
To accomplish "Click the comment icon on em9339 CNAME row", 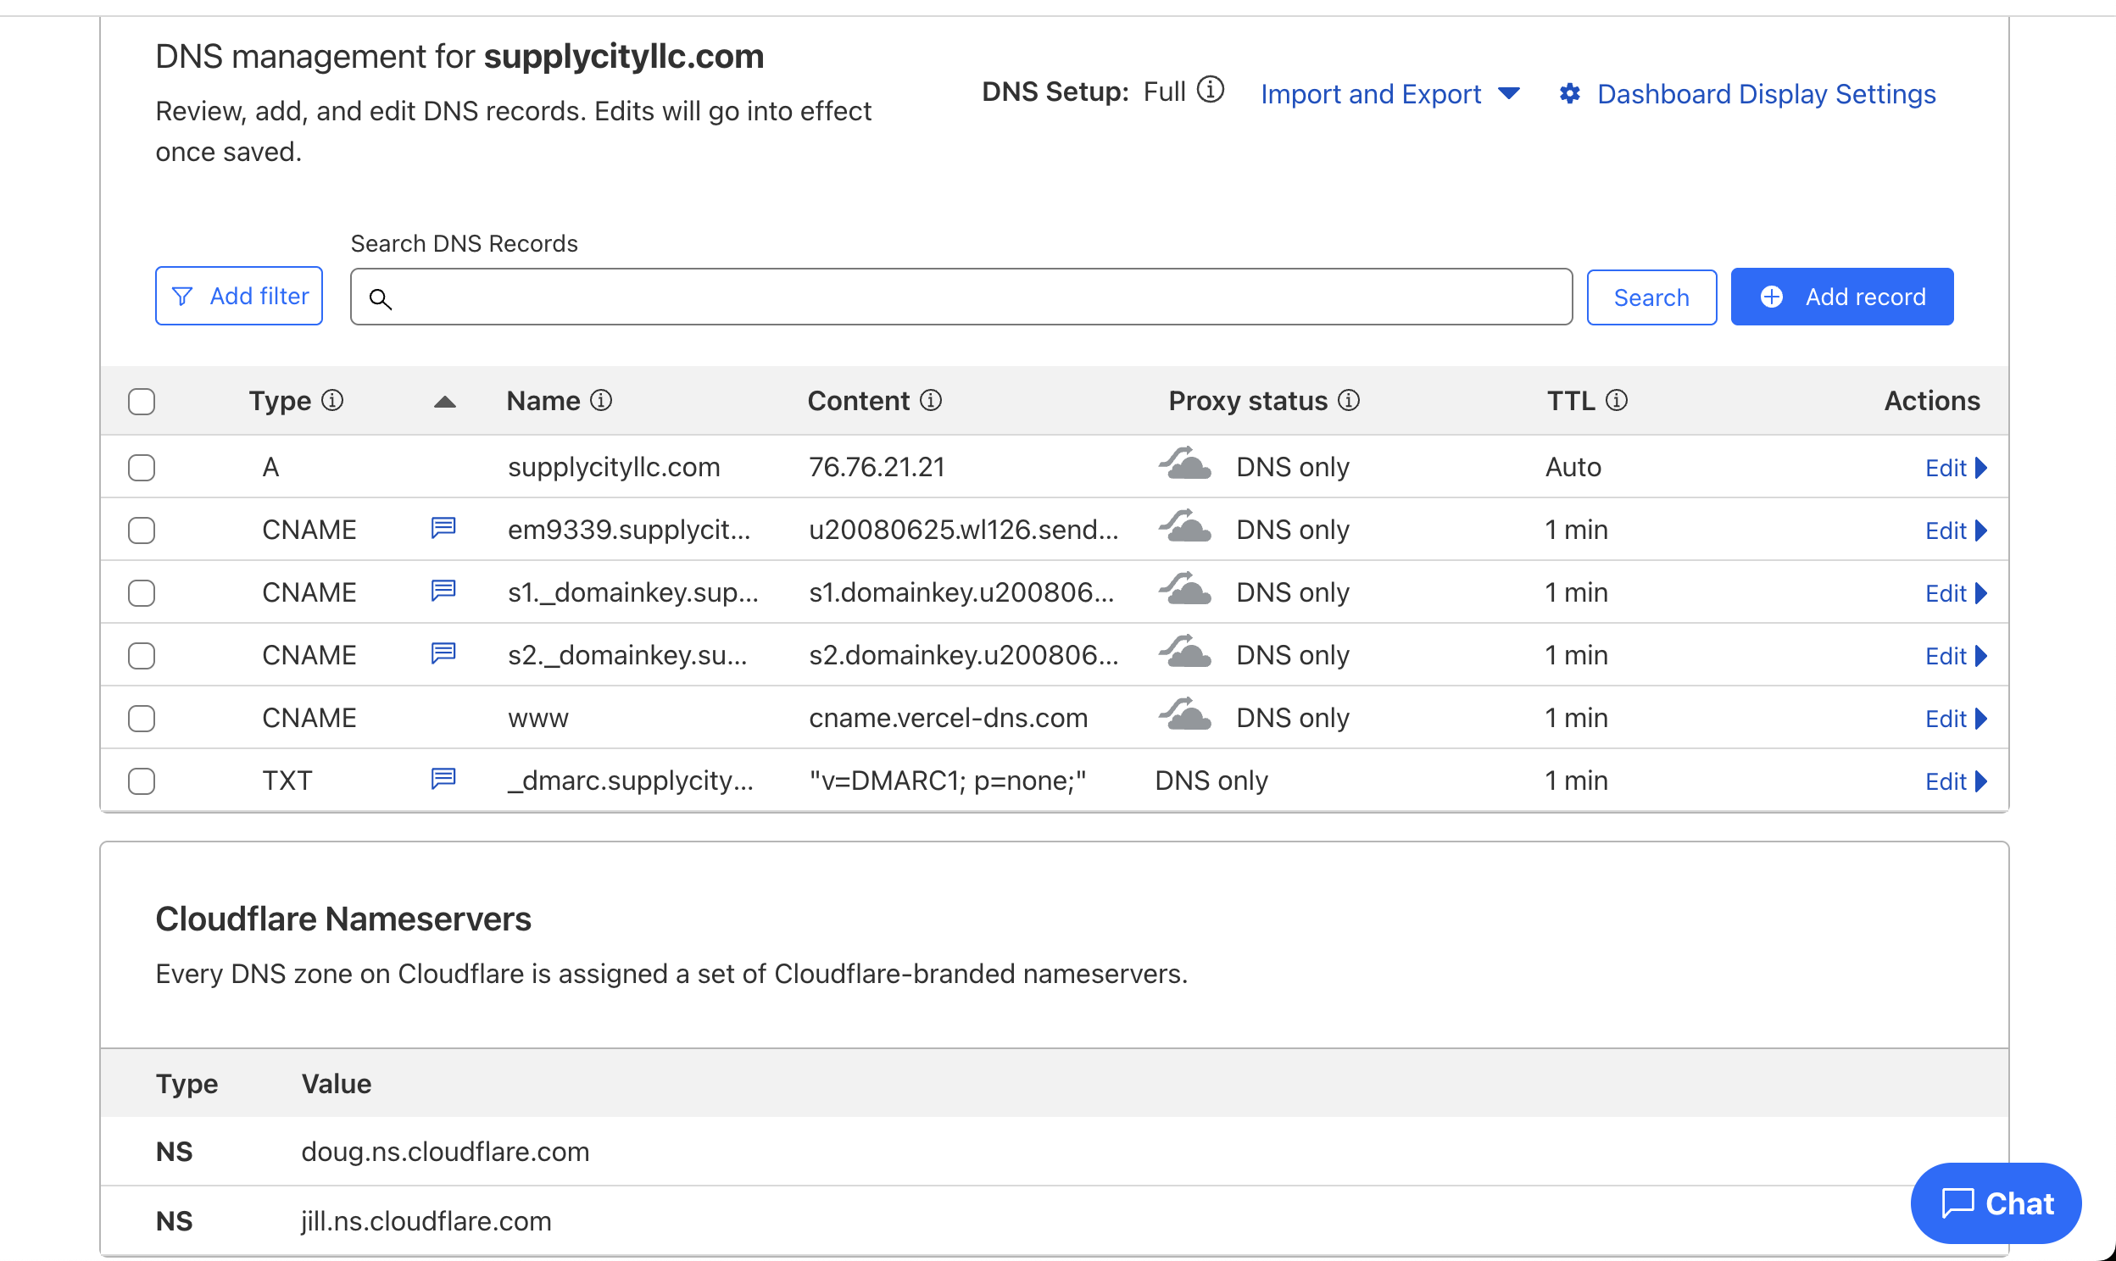I will (443, 528).
